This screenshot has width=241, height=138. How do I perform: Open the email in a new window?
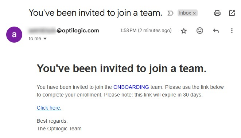(232, 13)
